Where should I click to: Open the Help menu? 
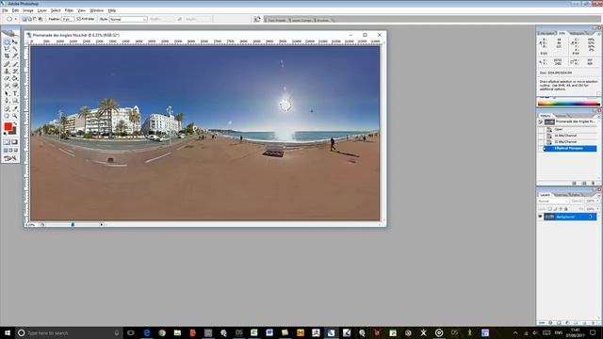(x=112, y=10)
